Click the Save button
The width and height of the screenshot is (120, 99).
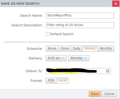click(x=95, y=94)
